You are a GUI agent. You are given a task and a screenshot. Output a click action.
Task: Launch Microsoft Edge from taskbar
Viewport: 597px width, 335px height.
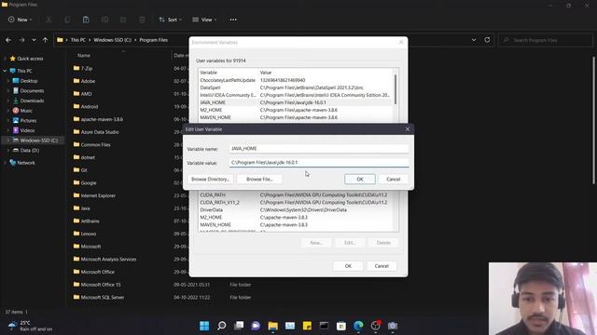click(358, 326)
